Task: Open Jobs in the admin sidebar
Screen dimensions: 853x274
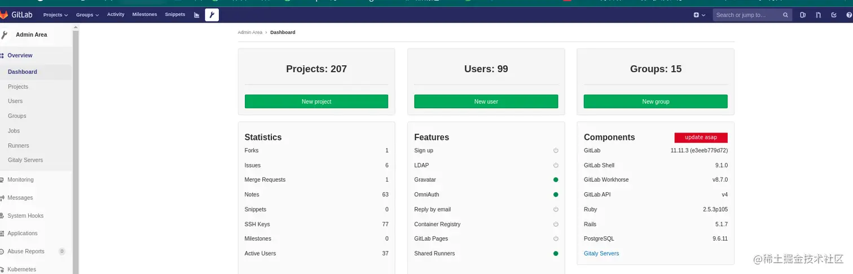Action: coord(14,131)
